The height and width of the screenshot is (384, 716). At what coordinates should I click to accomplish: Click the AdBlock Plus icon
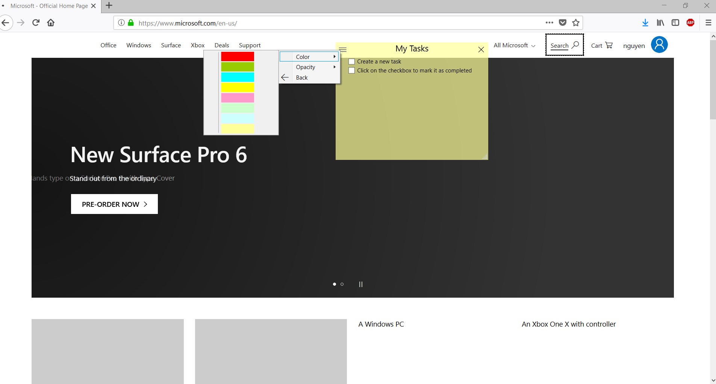(690, 23)
